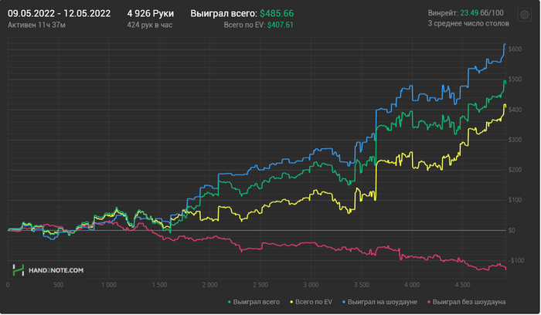The width and height of the screenshot is (541, 315).
Task: Click the '$200' y-axis label
Action: tap(515, 170)
